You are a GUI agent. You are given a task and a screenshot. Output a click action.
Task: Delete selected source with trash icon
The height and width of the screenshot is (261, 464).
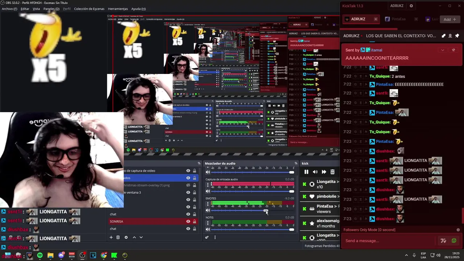click(118, 237)
